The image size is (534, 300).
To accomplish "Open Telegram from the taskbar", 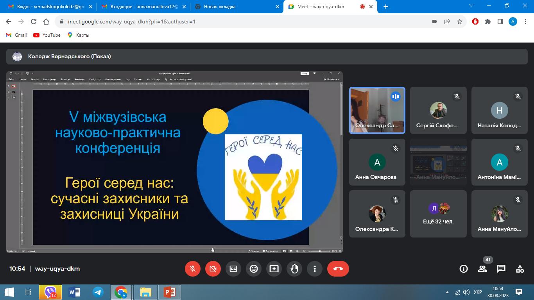I will tap(98, 292).
